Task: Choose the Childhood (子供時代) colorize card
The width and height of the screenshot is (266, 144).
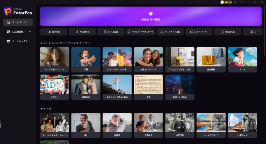Action: [x=148, y=125]
